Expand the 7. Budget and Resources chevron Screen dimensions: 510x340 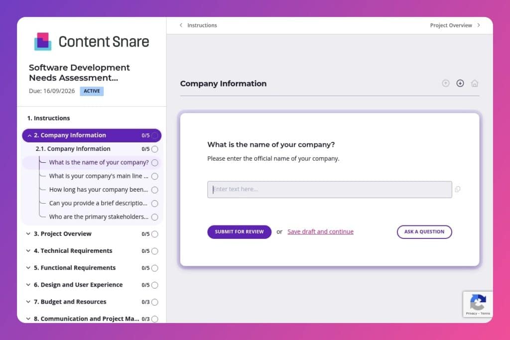point(28,302)
